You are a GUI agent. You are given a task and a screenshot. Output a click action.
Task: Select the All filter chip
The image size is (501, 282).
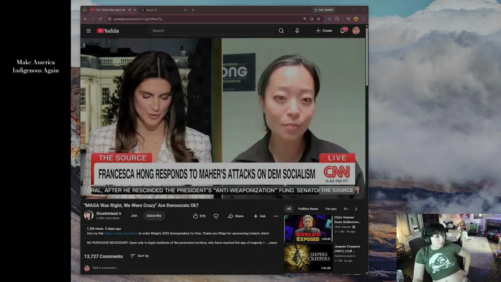[289, 209]
